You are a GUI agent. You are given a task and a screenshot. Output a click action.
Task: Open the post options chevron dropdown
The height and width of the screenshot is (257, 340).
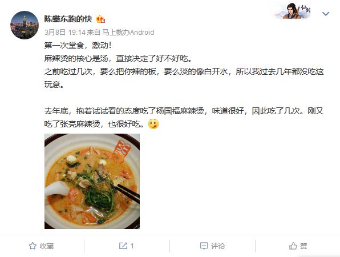(326, 14)
